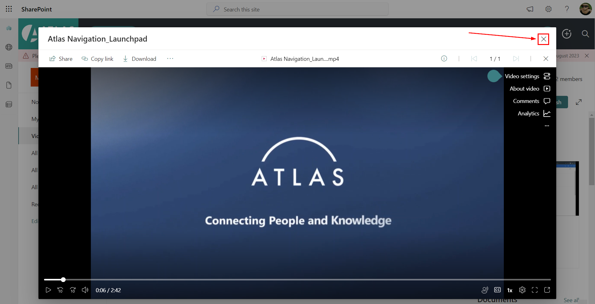The image size is (595, 304).
Task: Open the lists icon in left rail
Action: [x=9, y=104]
